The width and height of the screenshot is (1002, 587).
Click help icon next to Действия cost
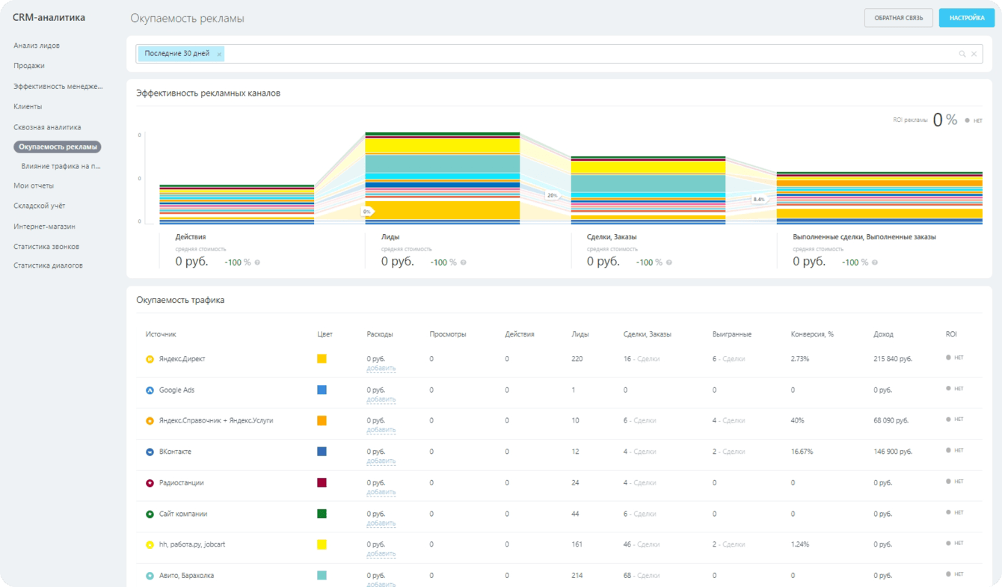257,262
